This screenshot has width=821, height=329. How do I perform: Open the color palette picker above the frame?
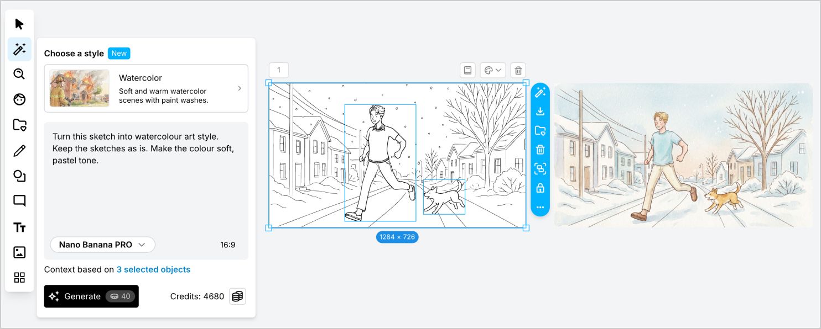(492, 70)
